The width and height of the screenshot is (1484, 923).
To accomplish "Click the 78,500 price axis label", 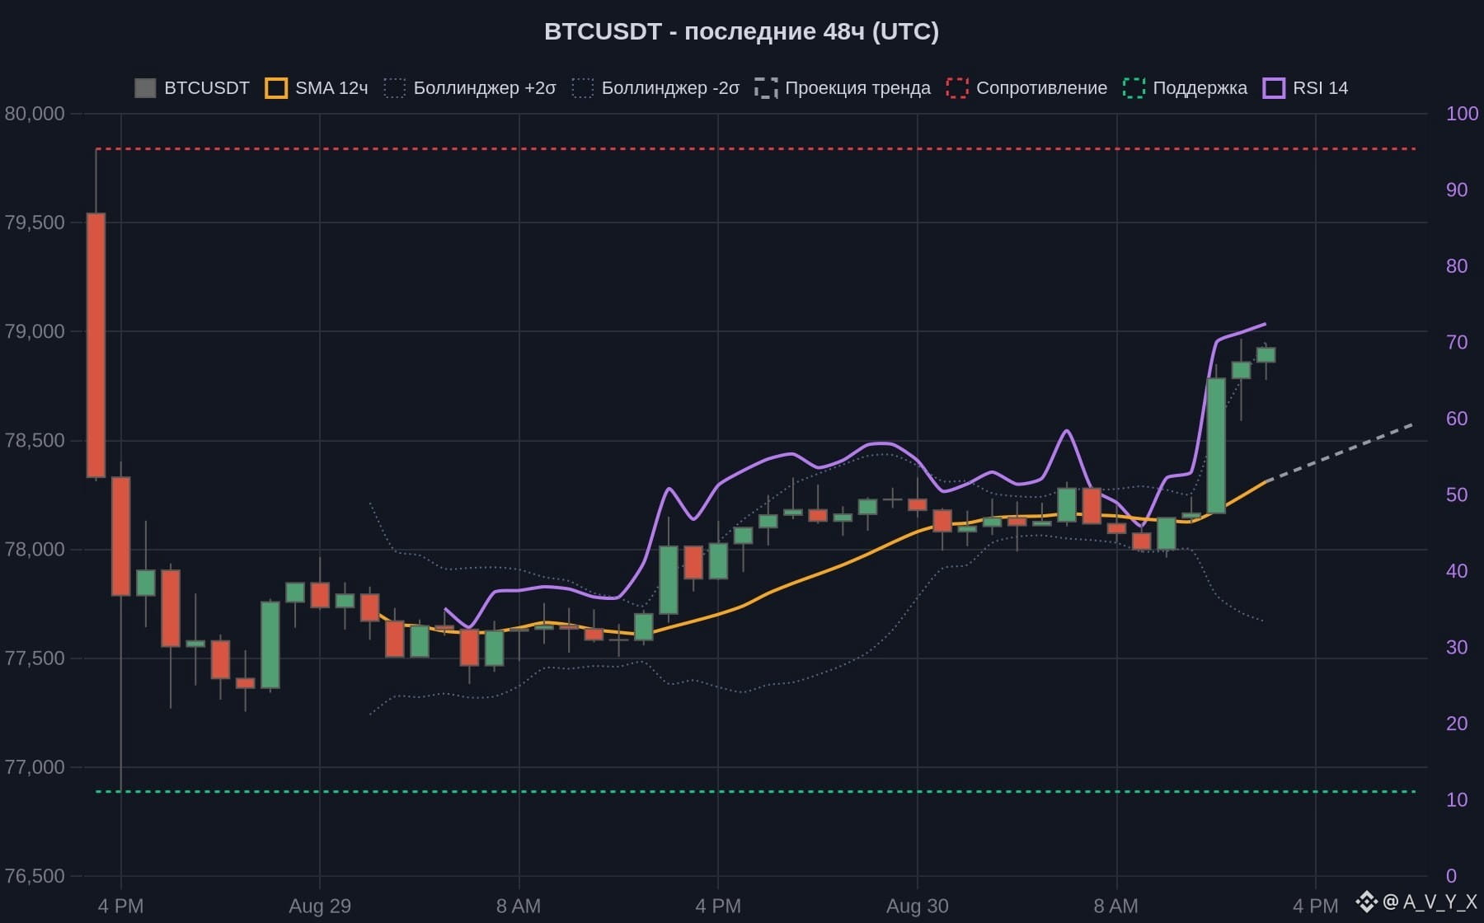I will (35, 440).
